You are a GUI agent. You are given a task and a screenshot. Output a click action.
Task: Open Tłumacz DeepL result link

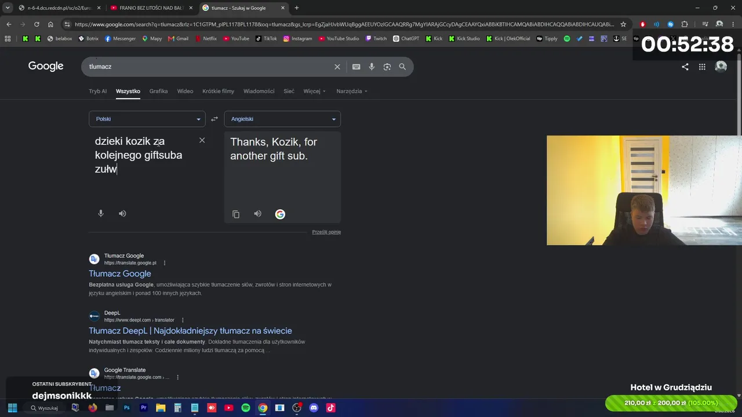(190, 331)
